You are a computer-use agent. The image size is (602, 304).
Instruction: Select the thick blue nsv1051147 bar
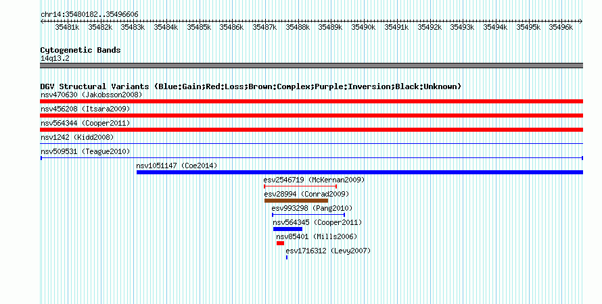[x=360, y=172]
